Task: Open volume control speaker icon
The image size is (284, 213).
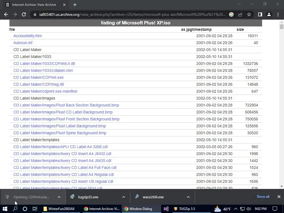Action: coord(249,209)
